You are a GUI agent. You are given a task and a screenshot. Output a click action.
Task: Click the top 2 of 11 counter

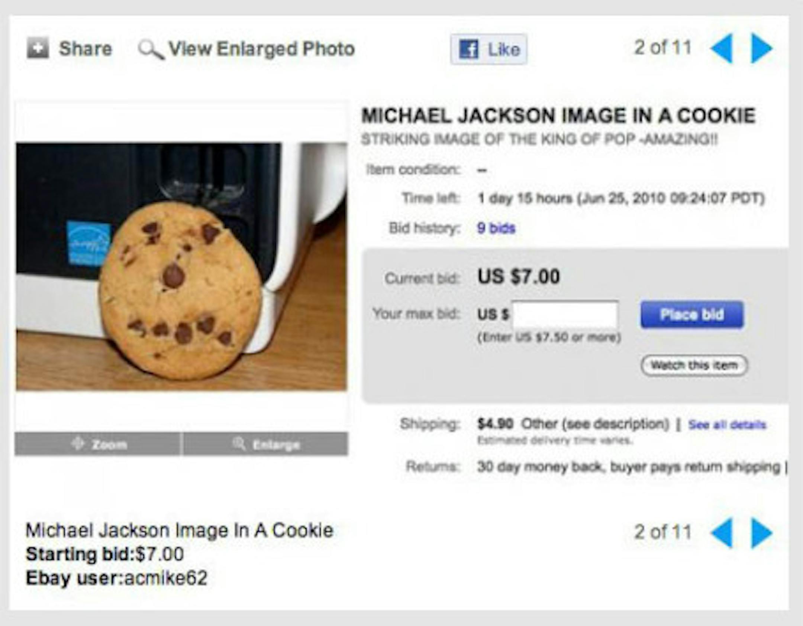[x=663, y=48]
